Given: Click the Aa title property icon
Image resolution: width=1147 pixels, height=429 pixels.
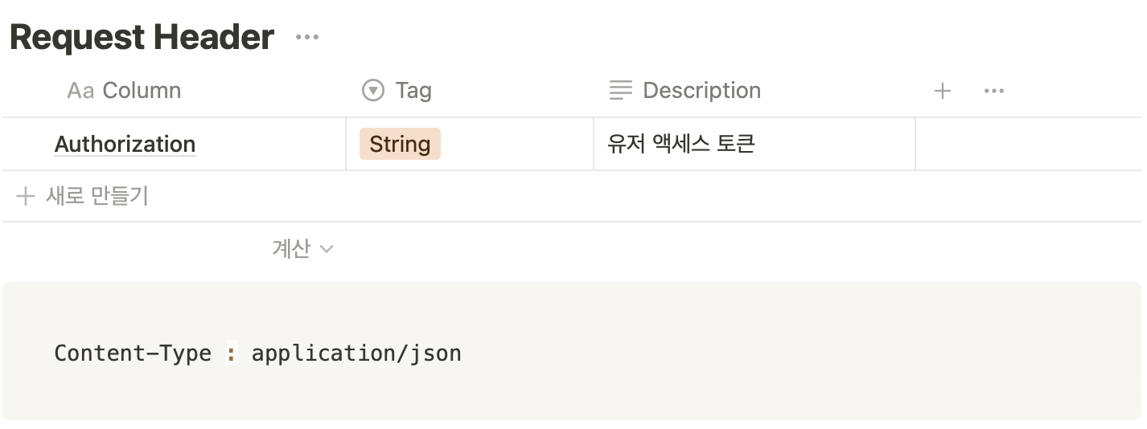Looking at the screenshot, I should (x=80, y=91).
